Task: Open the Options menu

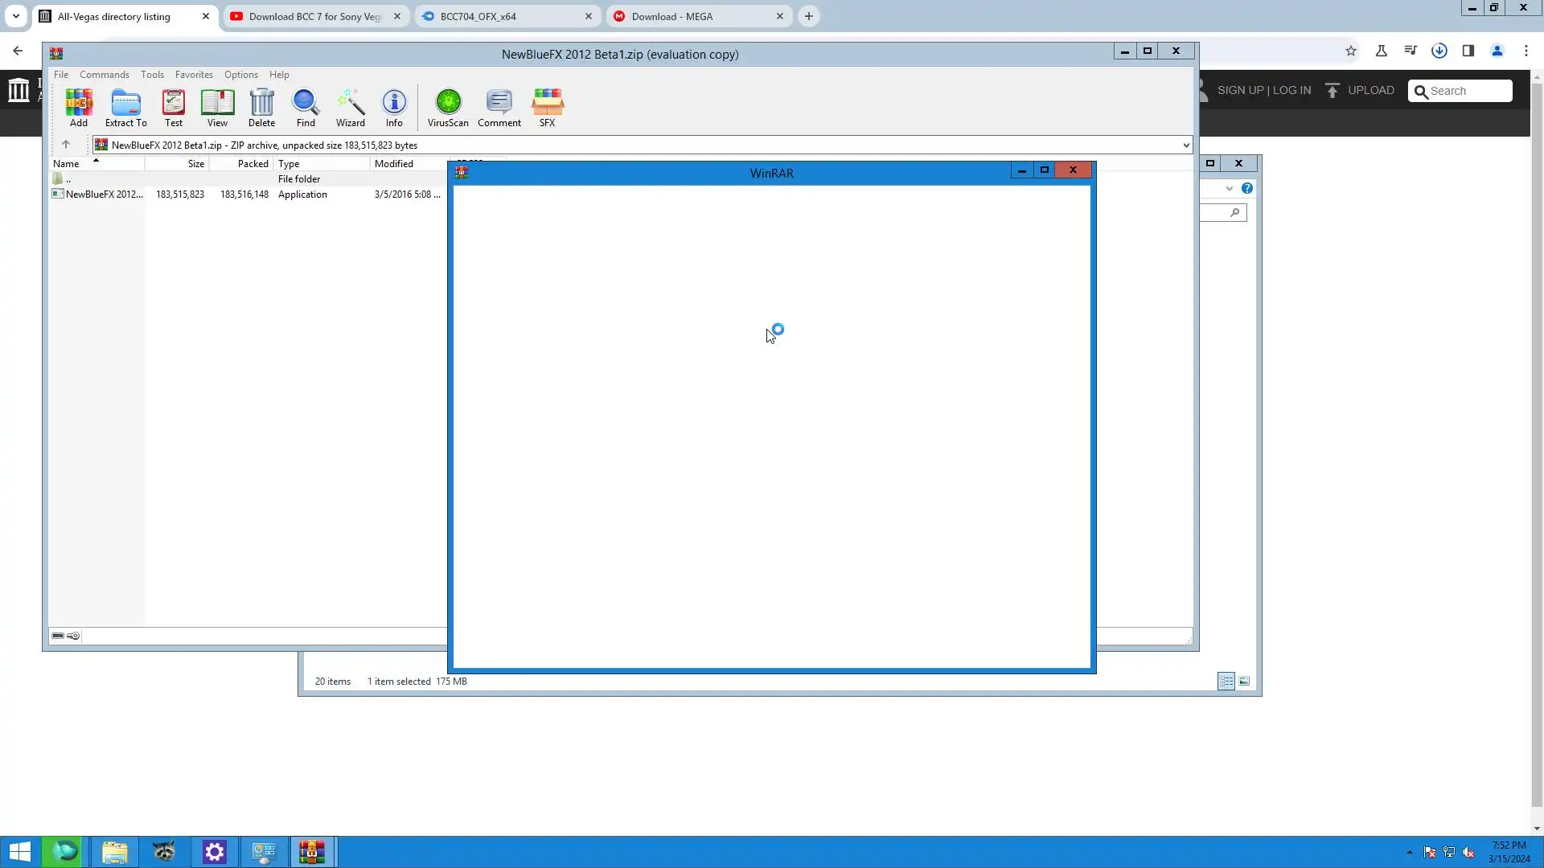Action: coord(240,75)
